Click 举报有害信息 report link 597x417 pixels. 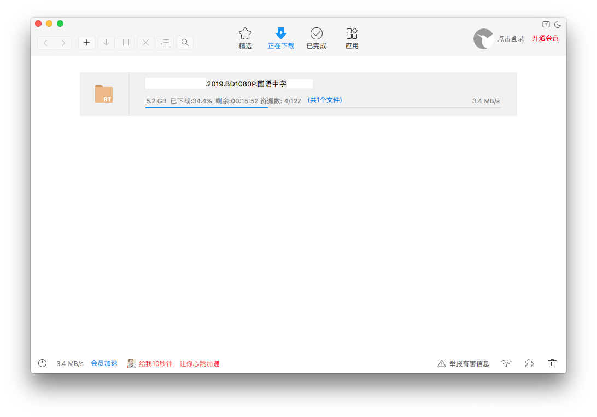click(469, 363)
